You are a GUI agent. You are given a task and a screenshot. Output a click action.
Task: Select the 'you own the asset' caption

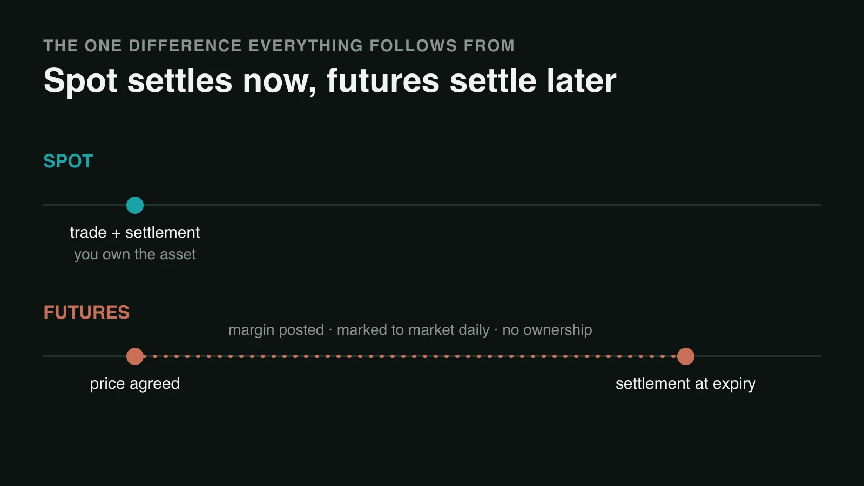pyautogui.click(x=135, y=254)
